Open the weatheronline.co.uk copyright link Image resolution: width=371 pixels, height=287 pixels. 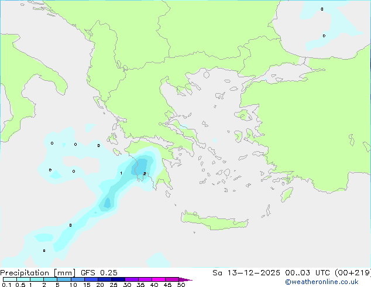(x=321, y=282)
